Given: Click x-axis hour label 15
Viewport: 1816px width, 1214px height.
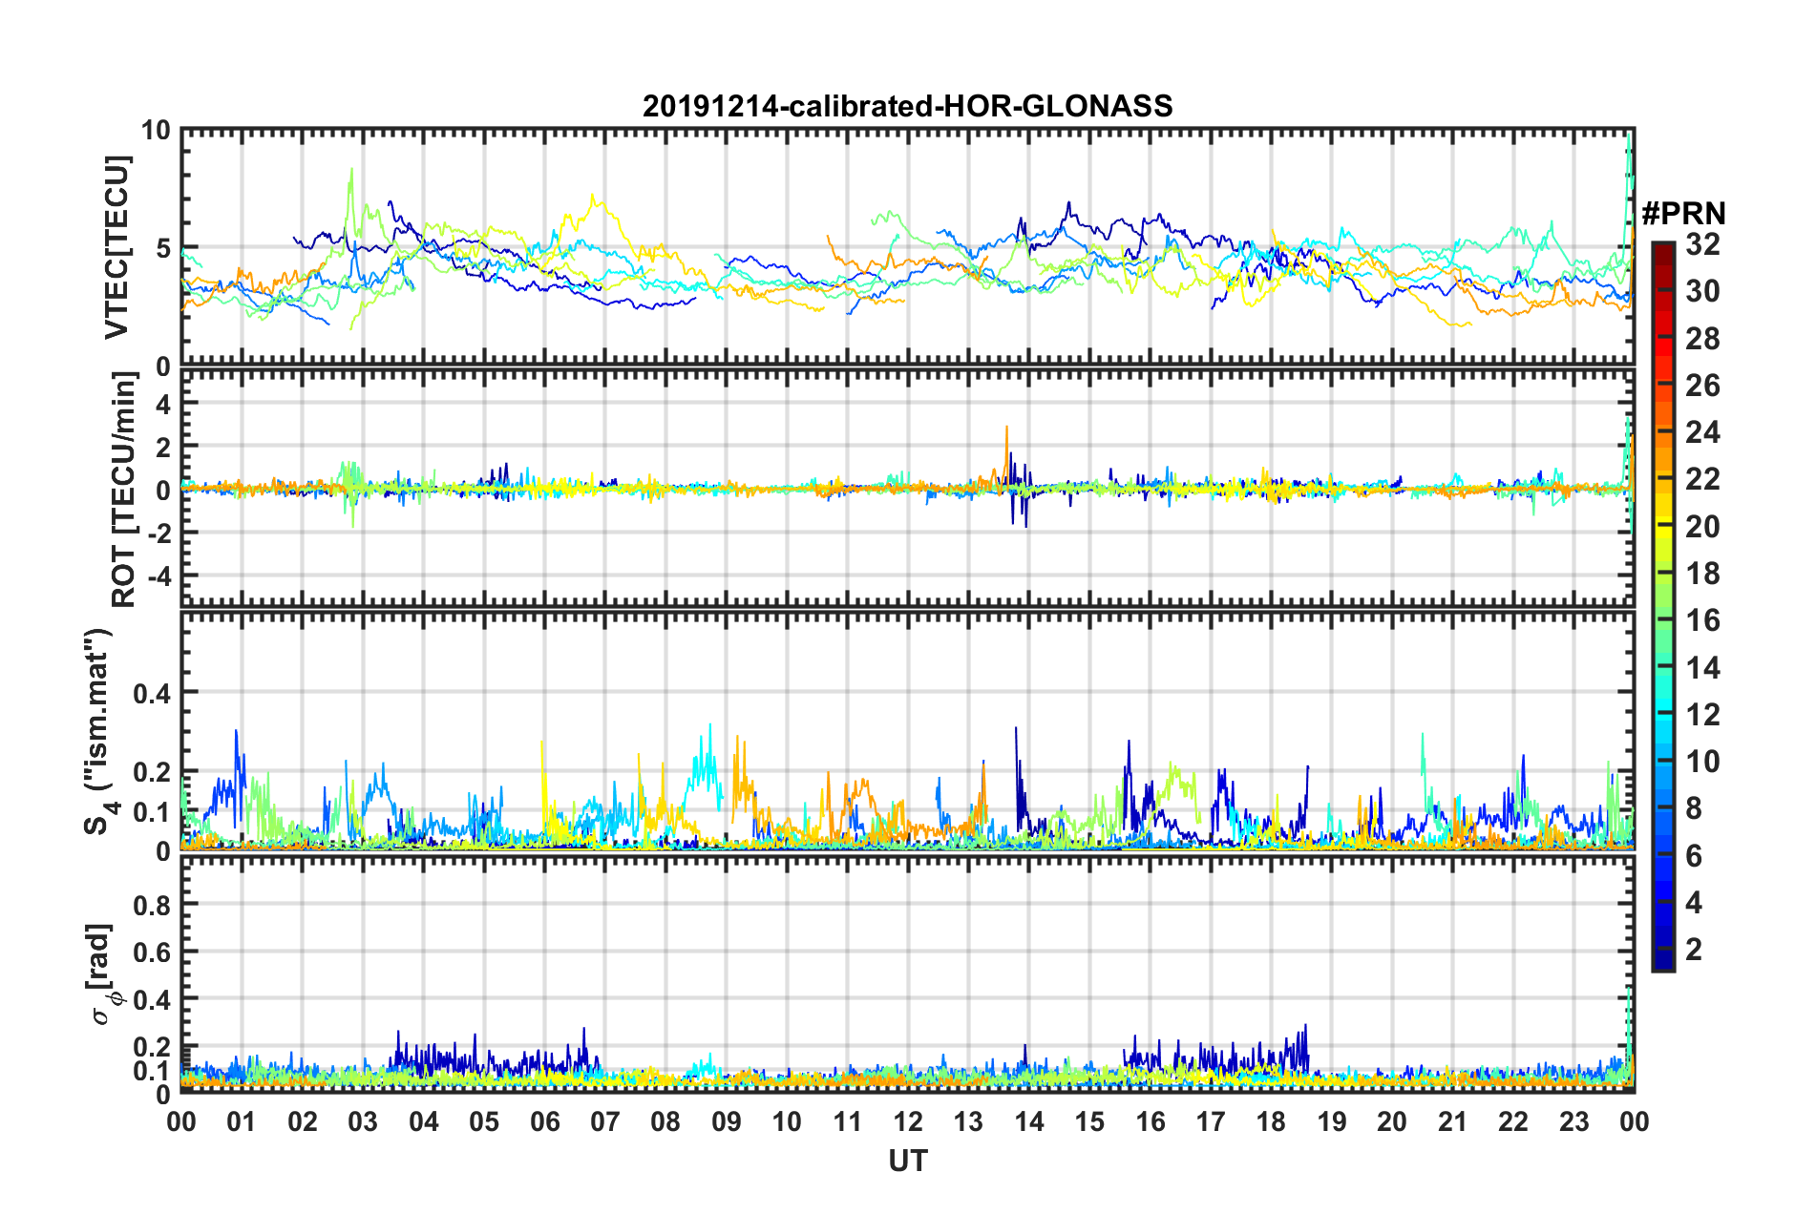Looking at the screenshot, I should [1089, 1121].
